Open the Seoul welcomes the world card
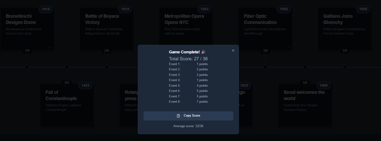This screenshot has height=141, width=381. (x=305, y=105)
